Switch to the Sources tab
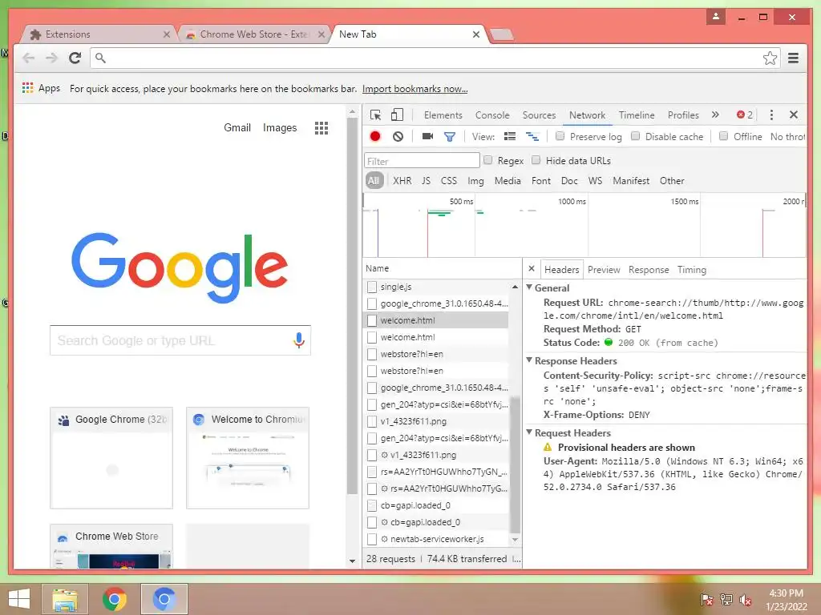 point(539,115)
